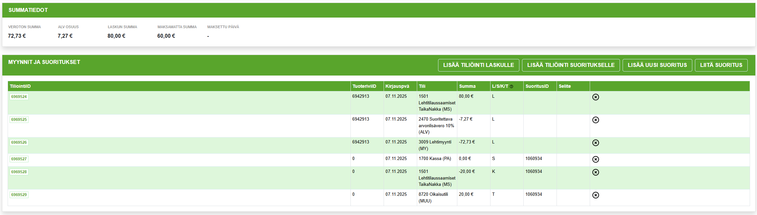Follow the 6969528 posting ID link
This screenshot has height=215, width=757.
pos(19,172)
